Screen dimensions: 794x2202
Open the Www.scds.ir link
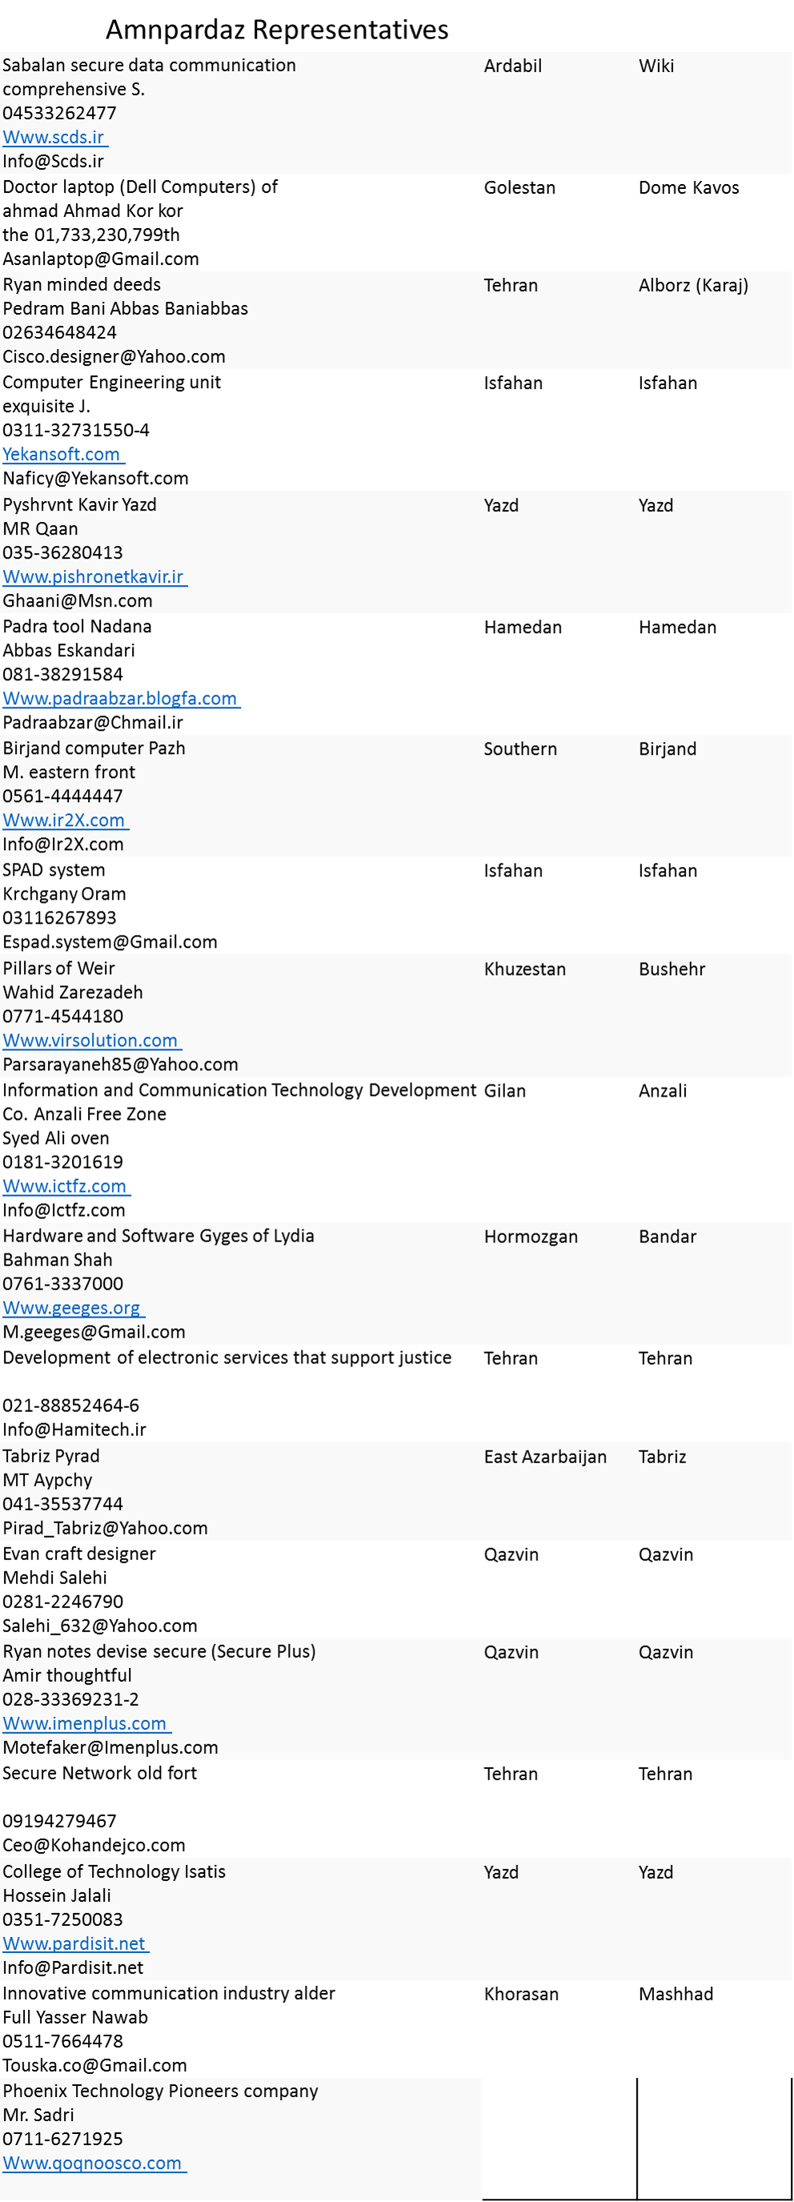(53, 138)
